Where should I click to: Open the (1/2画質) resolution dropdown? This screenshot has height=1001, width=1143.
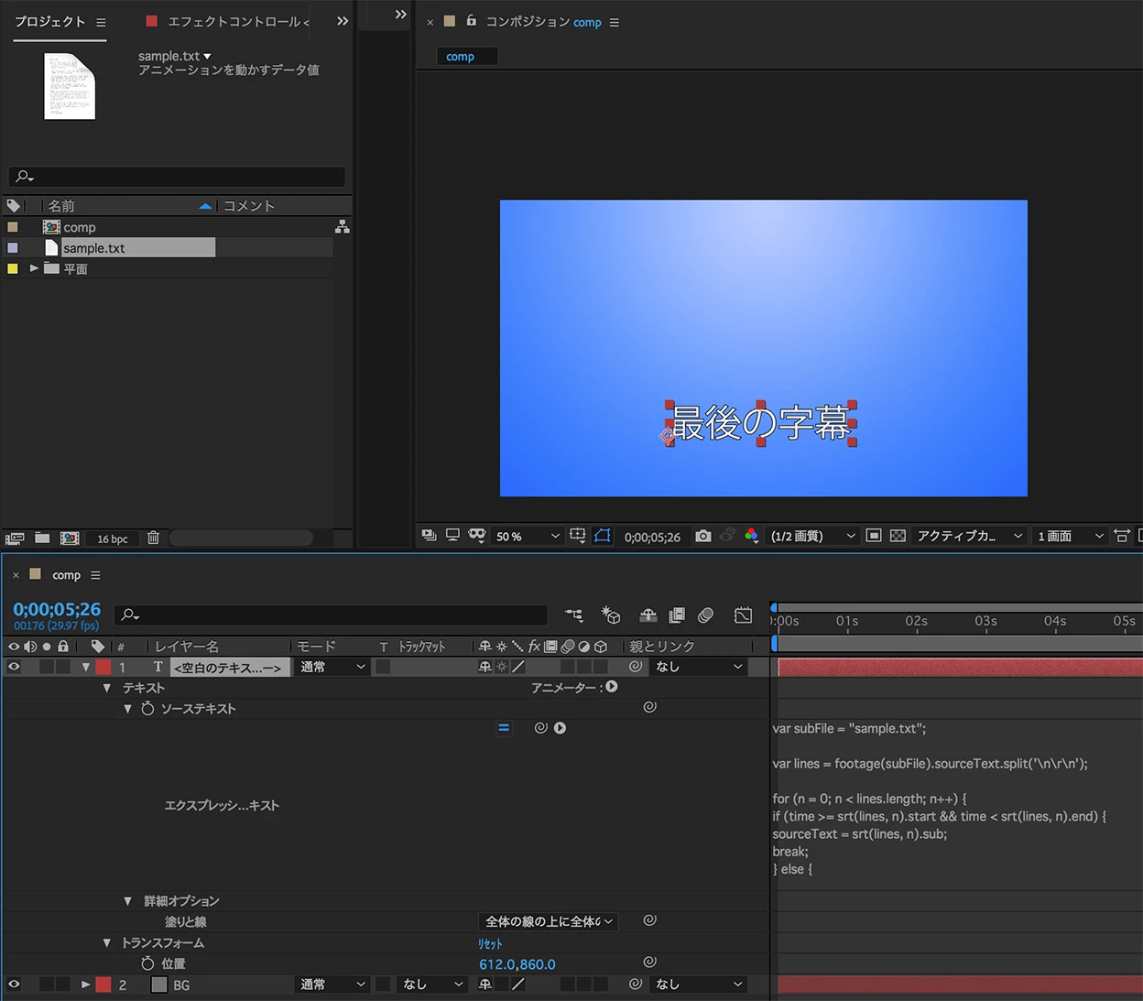click(812, 536)
